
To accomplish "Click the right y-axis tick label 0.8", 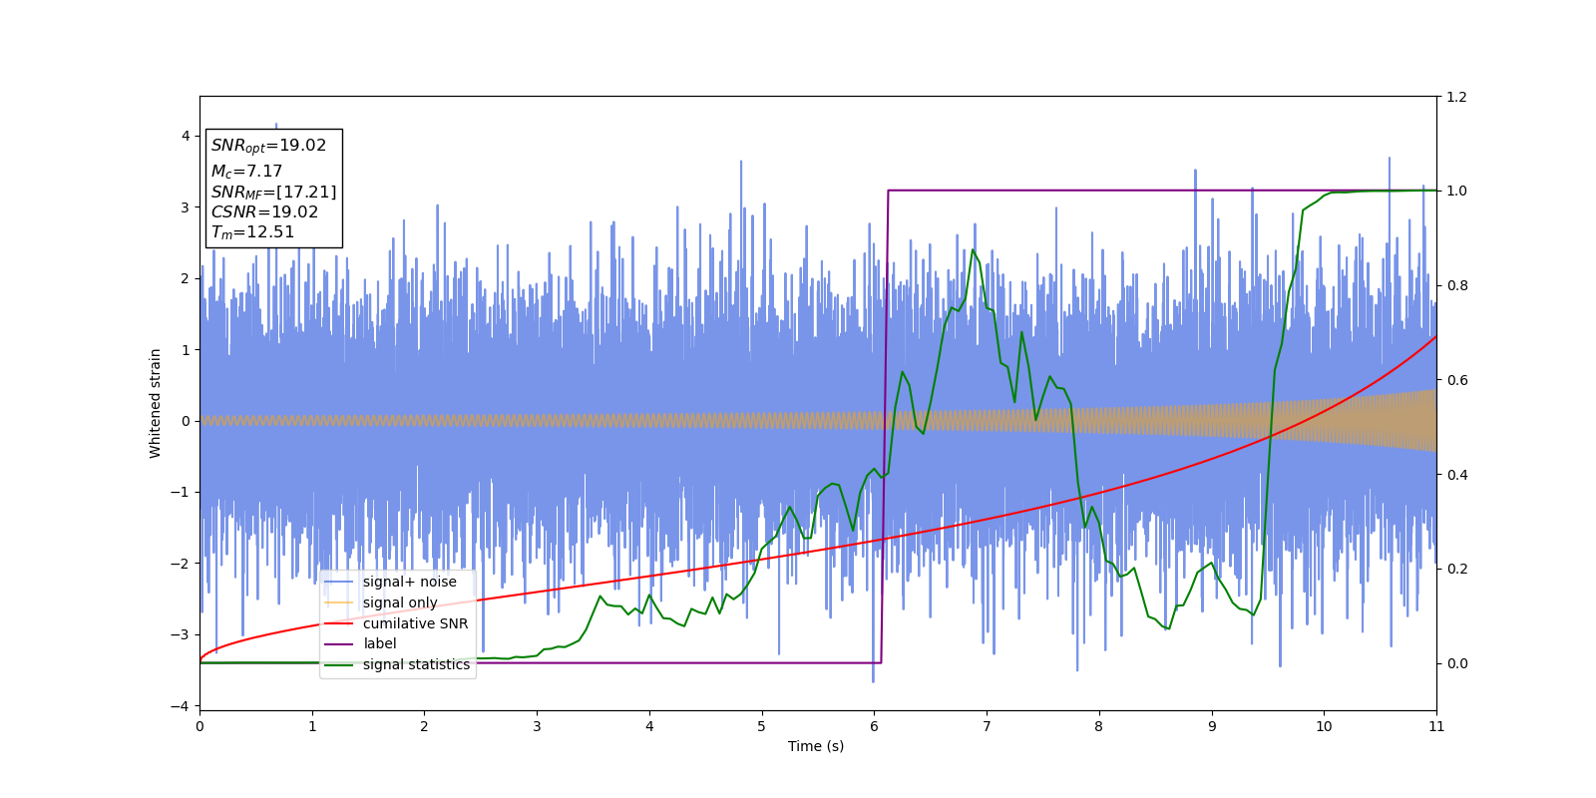I will pos(1456,285).
